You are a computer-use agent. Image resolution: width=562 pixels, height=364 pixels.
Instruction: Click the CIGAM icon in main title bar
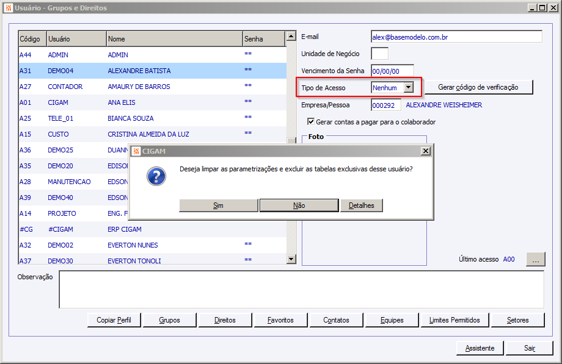(9, 7)
